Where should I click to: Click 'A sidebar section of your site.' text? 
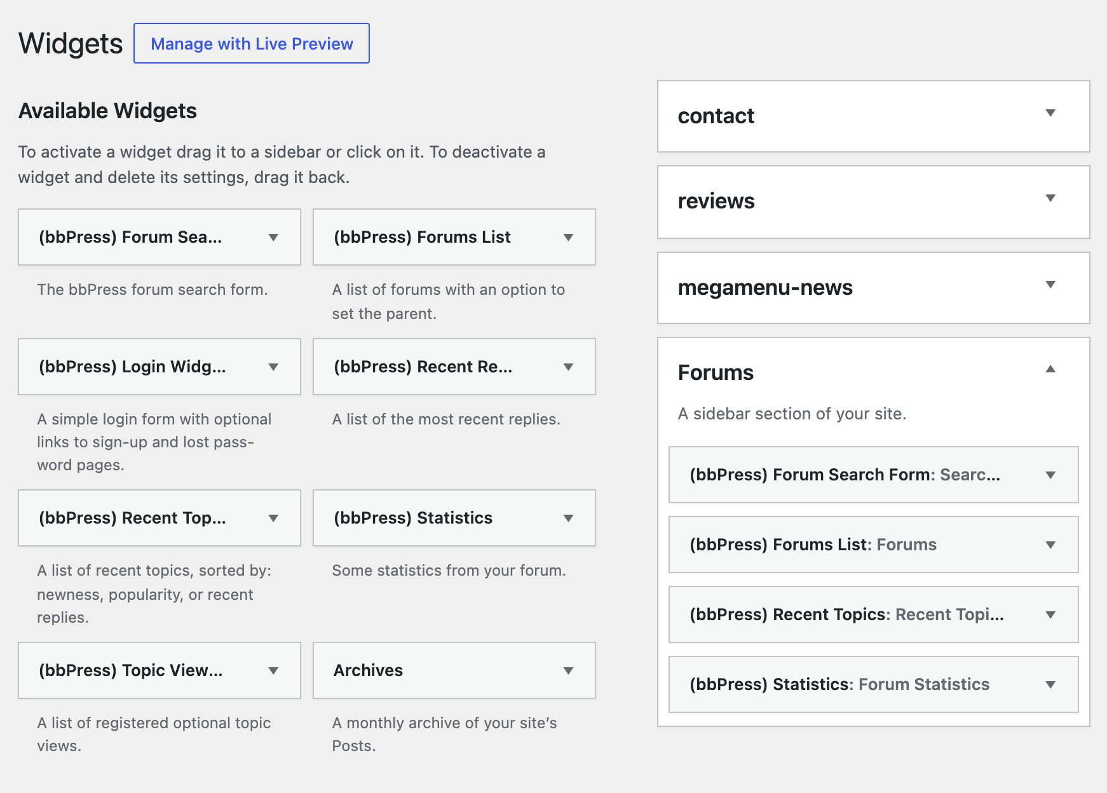792,414
